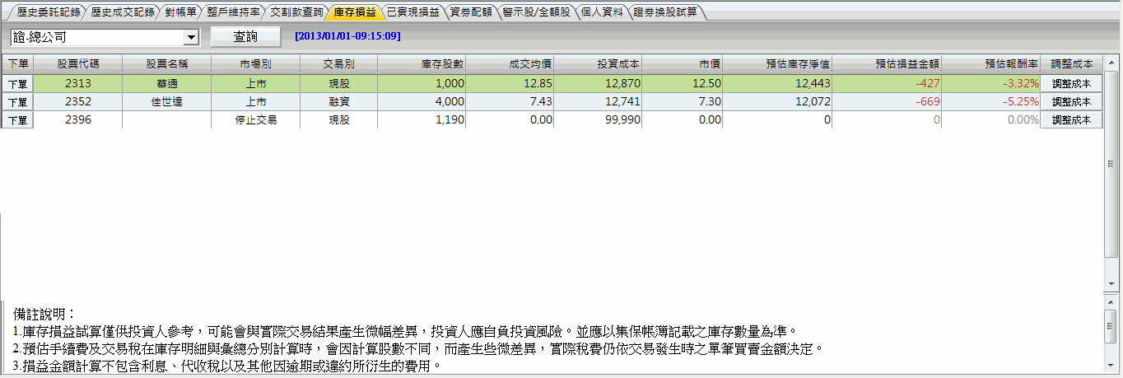View the 已實現損益 tab

click(412, 12)
